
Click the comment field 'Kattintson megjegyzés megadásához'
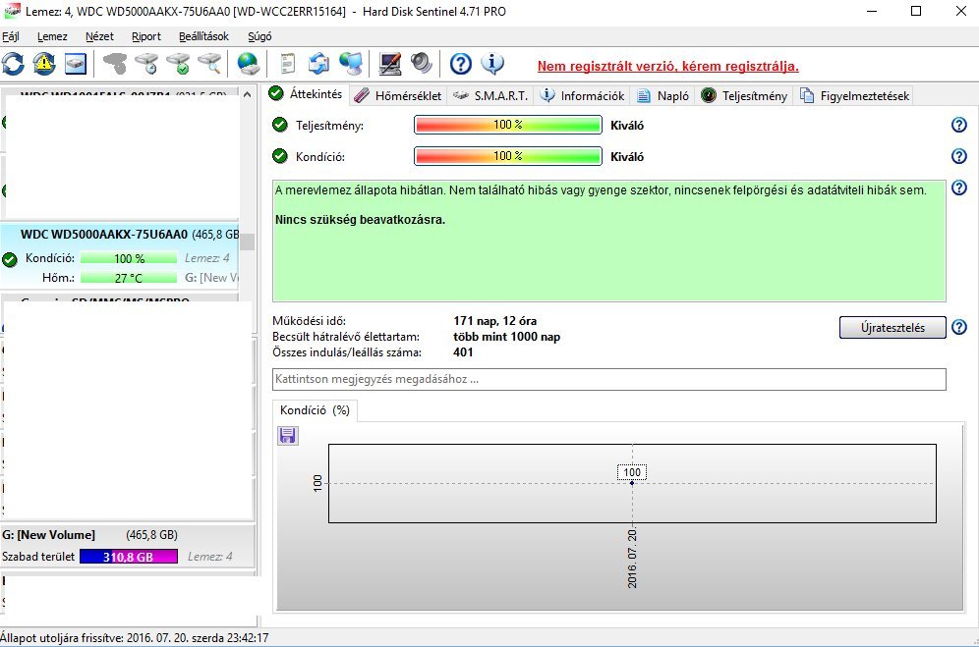[x=609, y=379]
